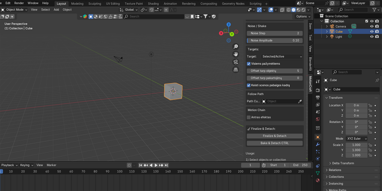382x191 pixels.
Task: Click the eyedropper for Path Curve
Action: pyautogui.click(x=300, y=101)
